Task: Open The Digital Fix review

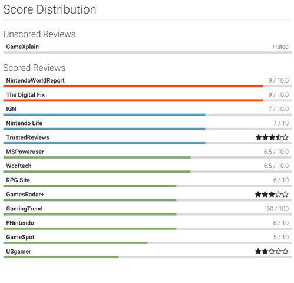Action: click(x=25, y=95)
